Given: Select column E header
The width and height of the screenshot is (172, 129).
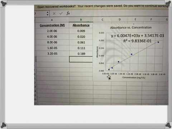Looking at the screenshot, I should coord(135,19).
